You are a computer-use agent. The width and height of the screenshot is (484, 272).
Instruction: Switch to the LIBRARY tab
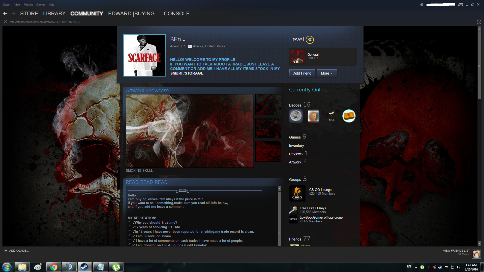pos(54,14)
